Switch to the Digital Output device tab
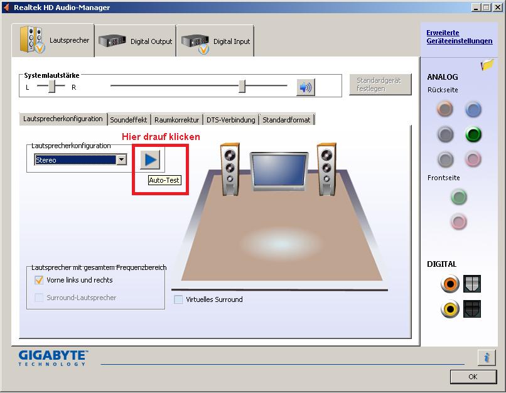 click(135, 41)
